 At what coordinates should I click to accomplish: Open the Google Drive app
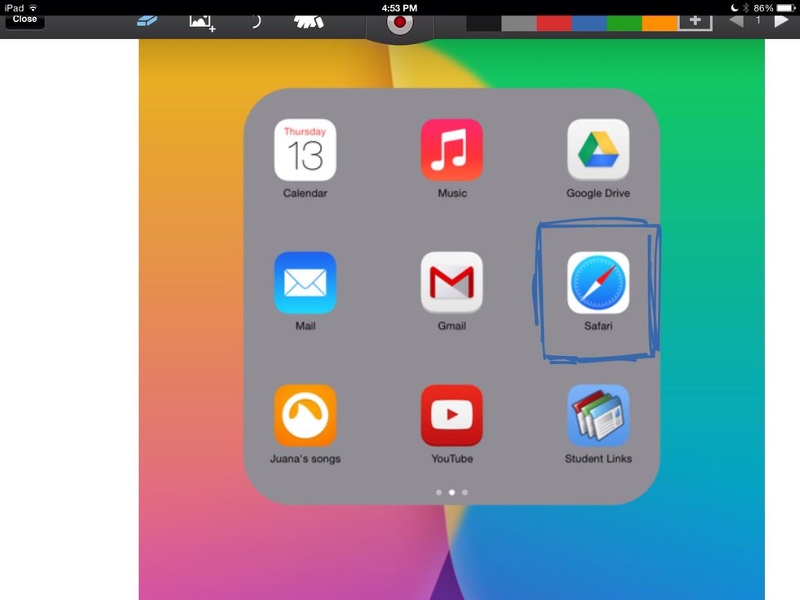598,151
